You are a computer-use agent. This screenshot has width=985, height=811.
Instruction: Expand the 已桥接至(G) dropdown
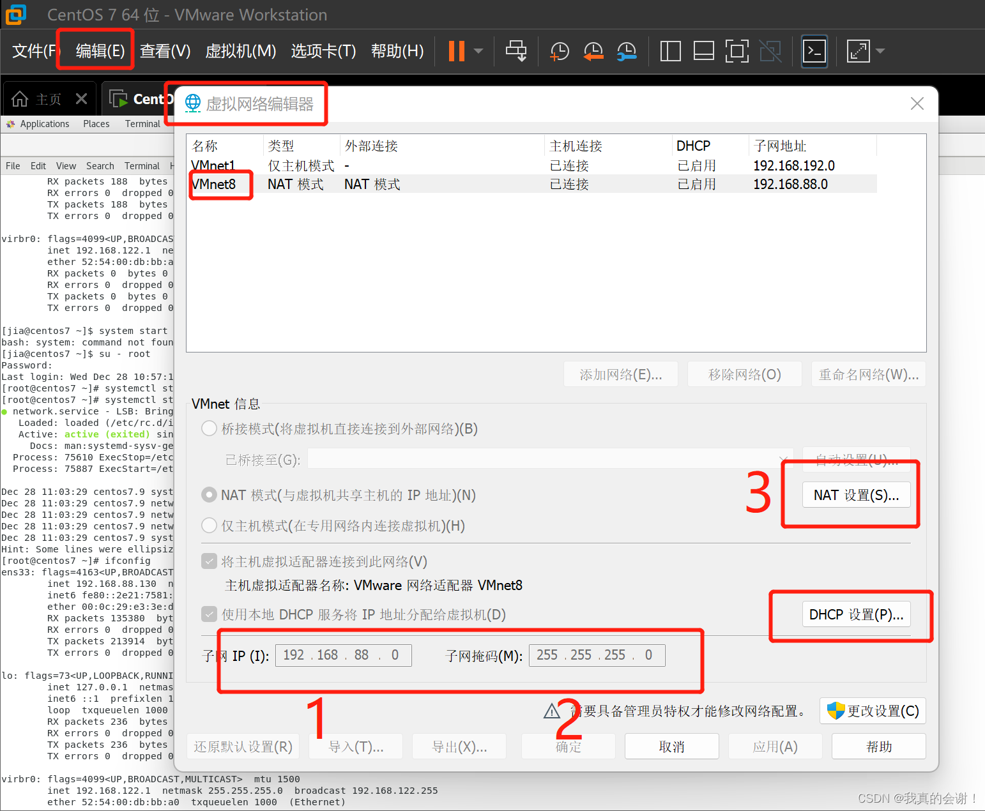pyautogui.click(x=783, y=460)
